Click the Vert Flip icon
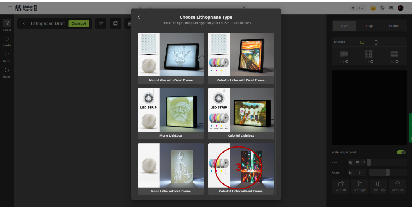The height and width of the screenshot is (207, 412). click(x=398, y=184)
